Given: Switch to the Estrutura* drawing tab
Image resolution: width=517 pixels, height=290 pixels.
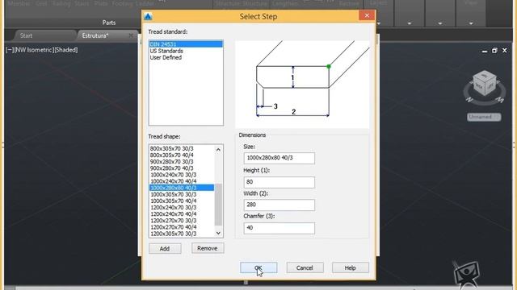Looking at the screenshot, I should click(x=95, y=35).
